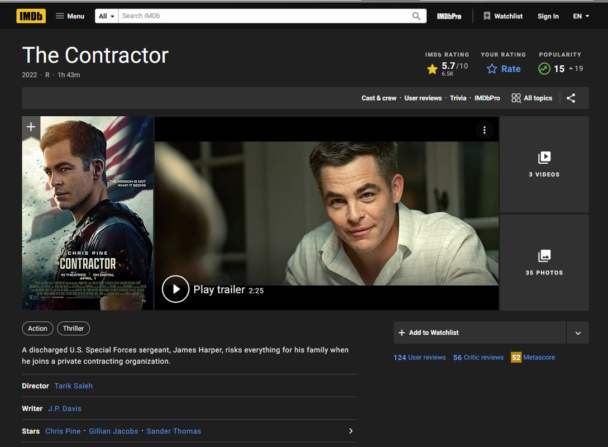Screen dimensions: 608x447
Task: Open All topics grid
Action: click(x=532, y=98)
